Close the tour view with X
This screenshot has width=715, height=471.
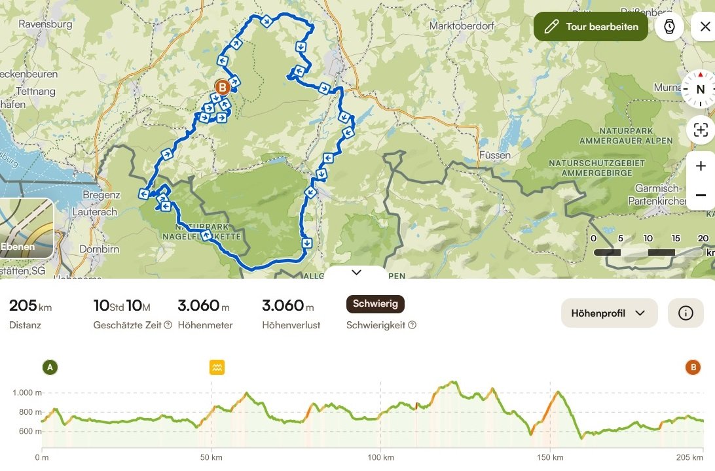pyautogui.click(x=705, y=27)
